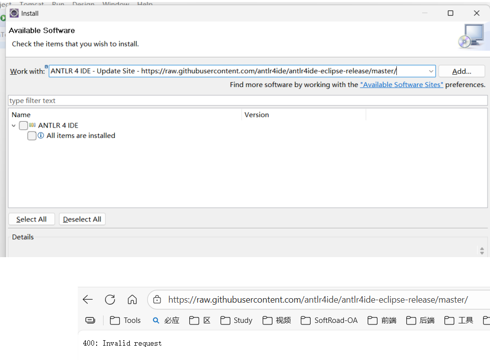Open the 区 bookmark folder
Image resolution: width=490 pixels, height=360 pixels.
(x=200, y=320)
